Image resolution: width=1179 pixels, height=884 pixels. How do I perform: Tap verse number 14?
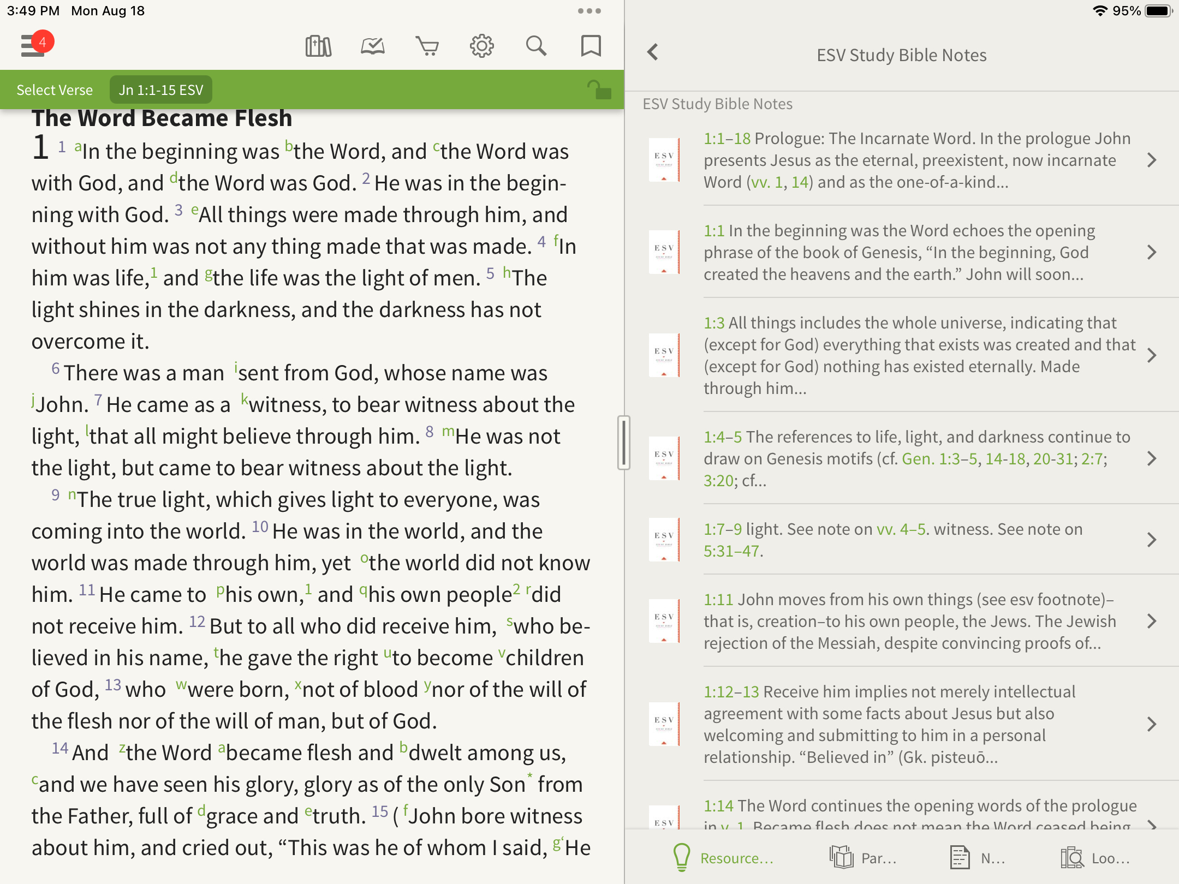click(60, 748)
